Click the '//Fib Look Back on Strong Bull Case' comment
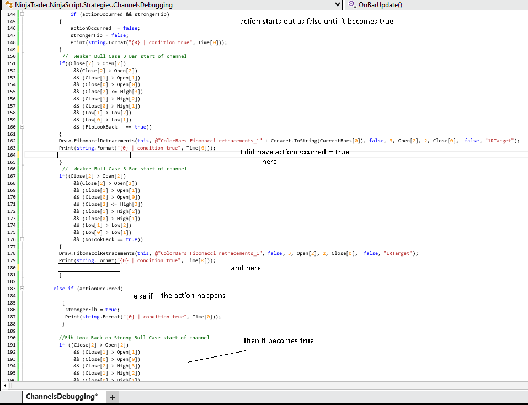528x405 pixels. (x=135, y=338)
